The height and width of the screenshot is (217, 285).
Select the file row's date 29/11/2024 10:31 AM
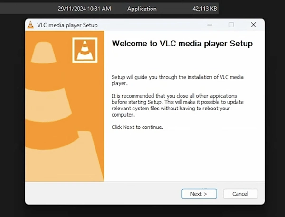(x=85, y=9)
